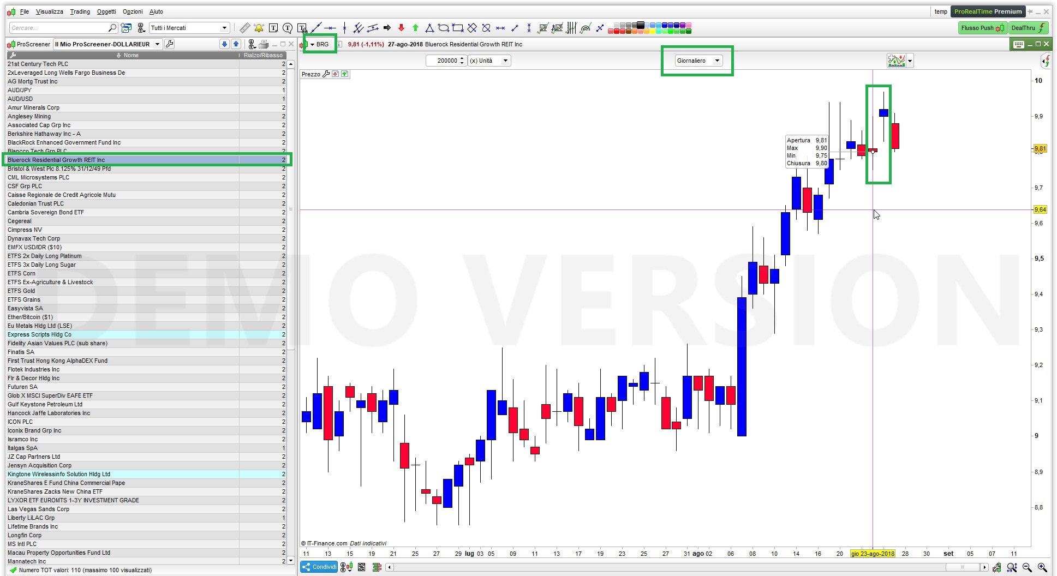Image resolution: width=1057 pixels, height=576 pixels.
Task: Open the Visualizza menu
Action: (50, 11)
